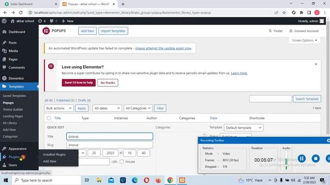330x185 pixels.
Task: Edit the year field 2023
Action: 110,153
